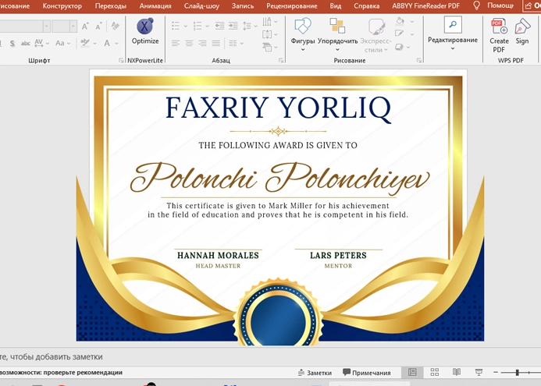Open text highlight color dropdown arrow
This screenshot has width=541, height=386.
pyautogui.click(x=94, y=44)
